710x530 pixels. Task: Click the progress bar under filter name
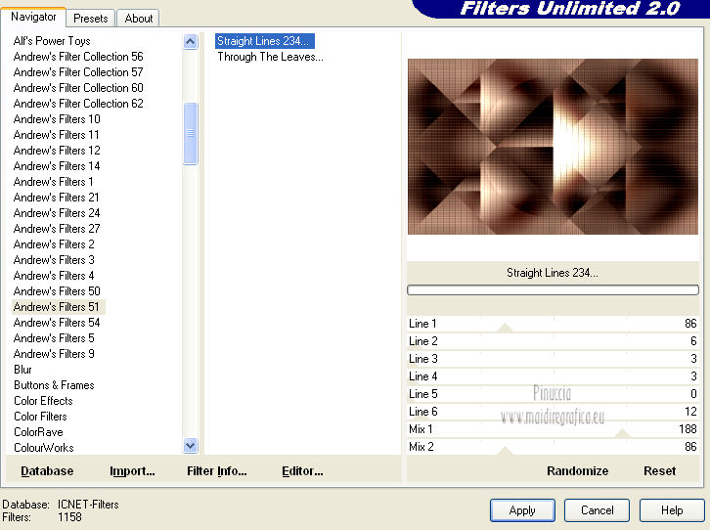[553, 289]
